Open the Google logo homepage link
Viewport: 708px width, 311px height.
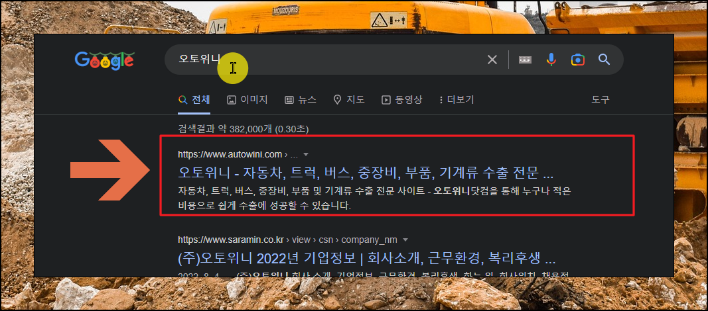[104, 60]
